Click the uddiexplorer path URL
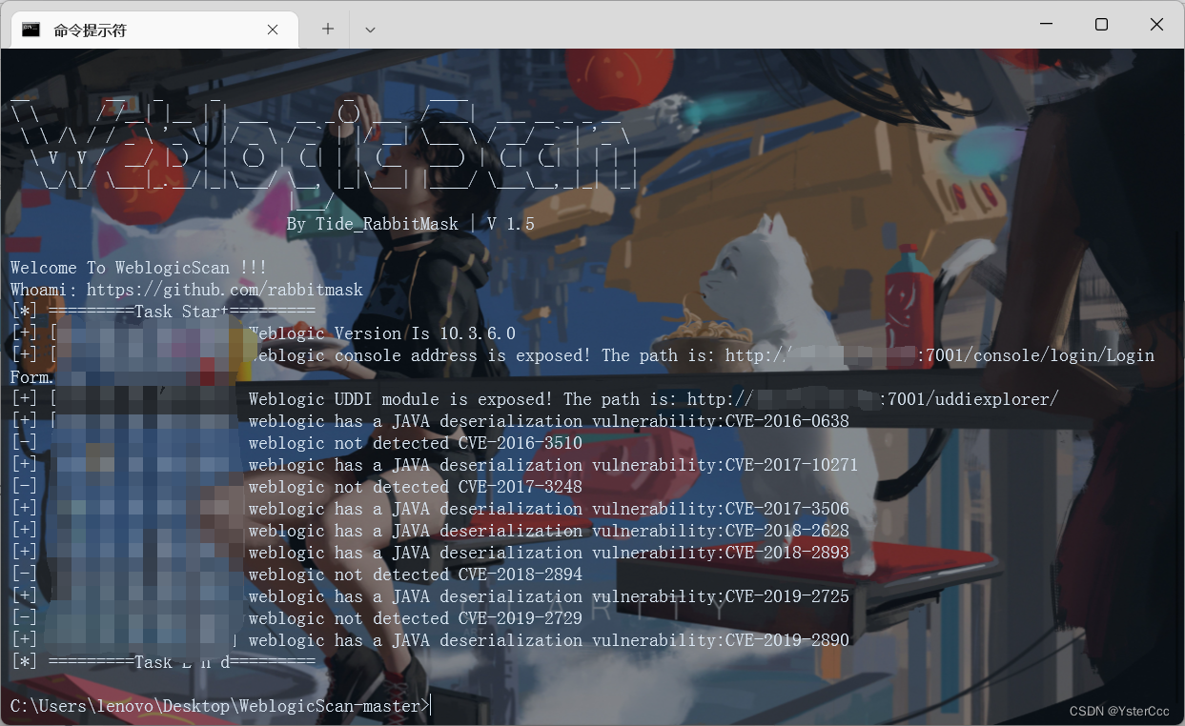Viewport: 1185px width, 726px height. pos(872,399)
